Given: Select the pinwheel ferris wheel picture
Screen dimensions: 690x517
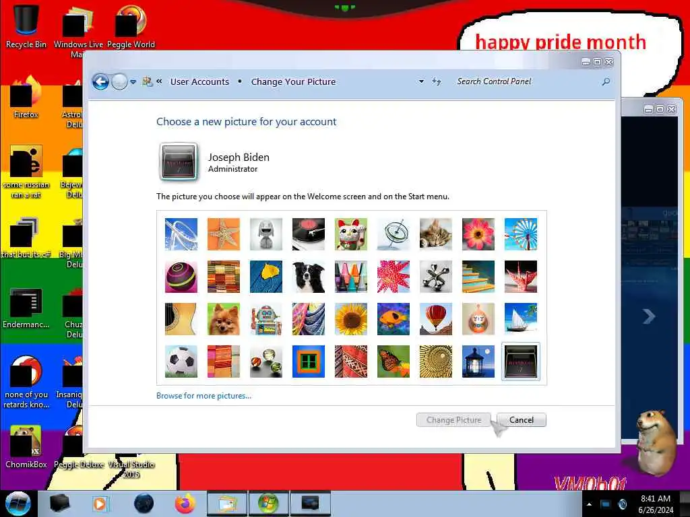Looking at the screenshot, I should 521,234.
